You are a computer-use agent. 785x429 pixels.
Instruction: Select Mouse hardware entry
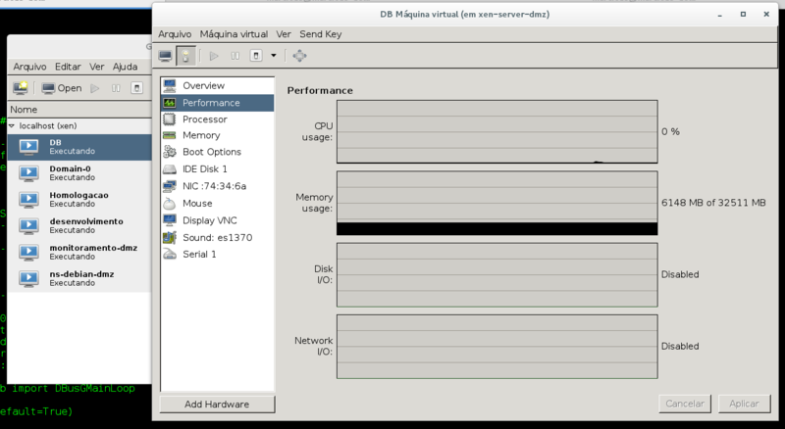pos(217,203)
